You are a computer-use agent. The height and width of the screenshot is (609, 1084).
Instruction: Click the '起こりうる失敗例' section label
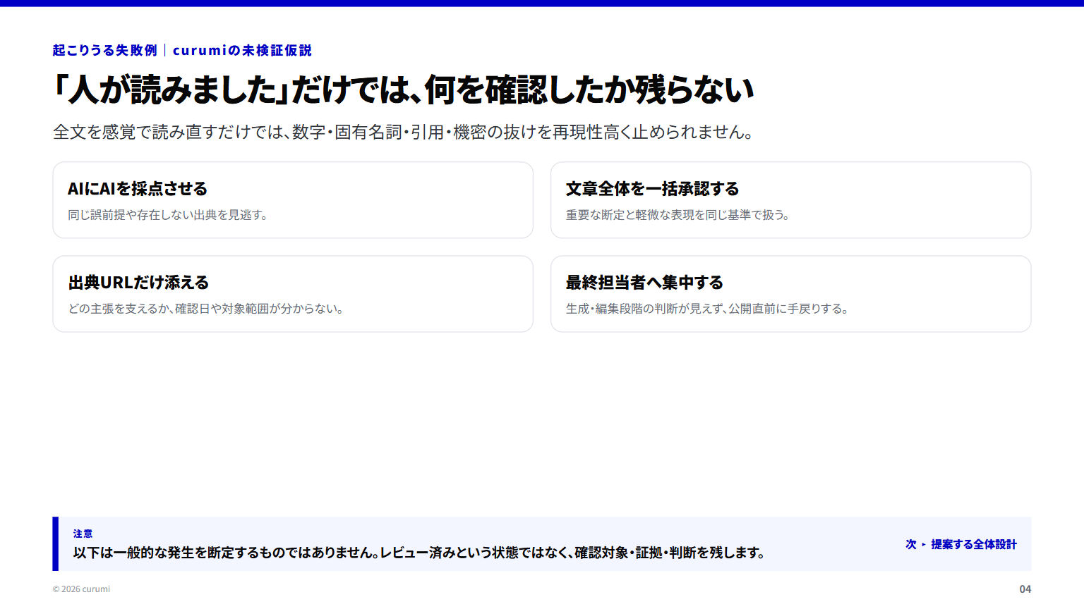(x=105, y=50)
